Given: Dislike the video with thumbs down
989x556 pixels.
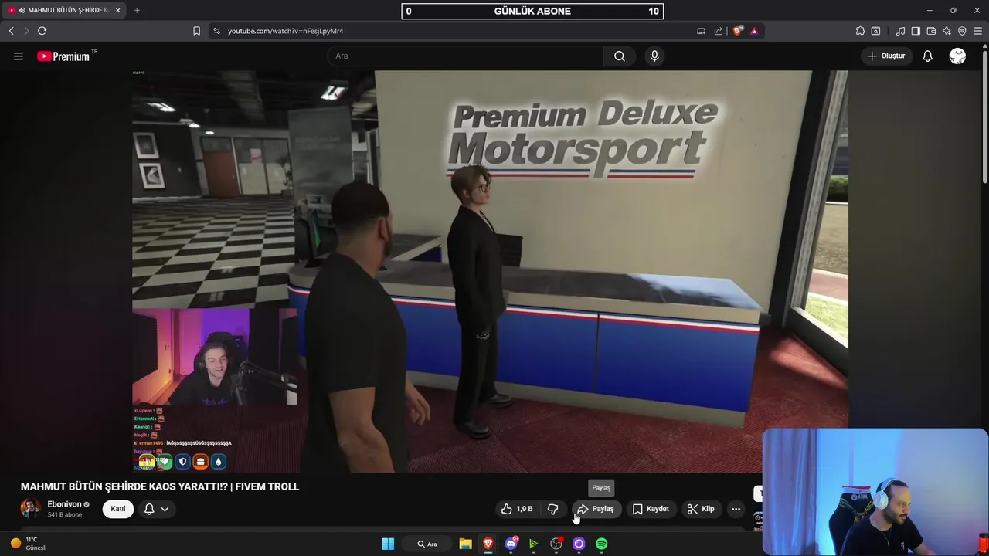Looking at the screenshot, I should click(x=552, y=509).
